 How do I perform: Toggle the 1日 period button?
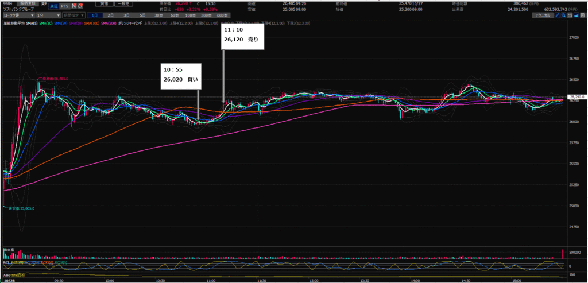[x=95, y=16]
